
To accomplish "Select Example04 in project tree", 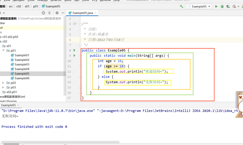I will click(x=22, y=69).
